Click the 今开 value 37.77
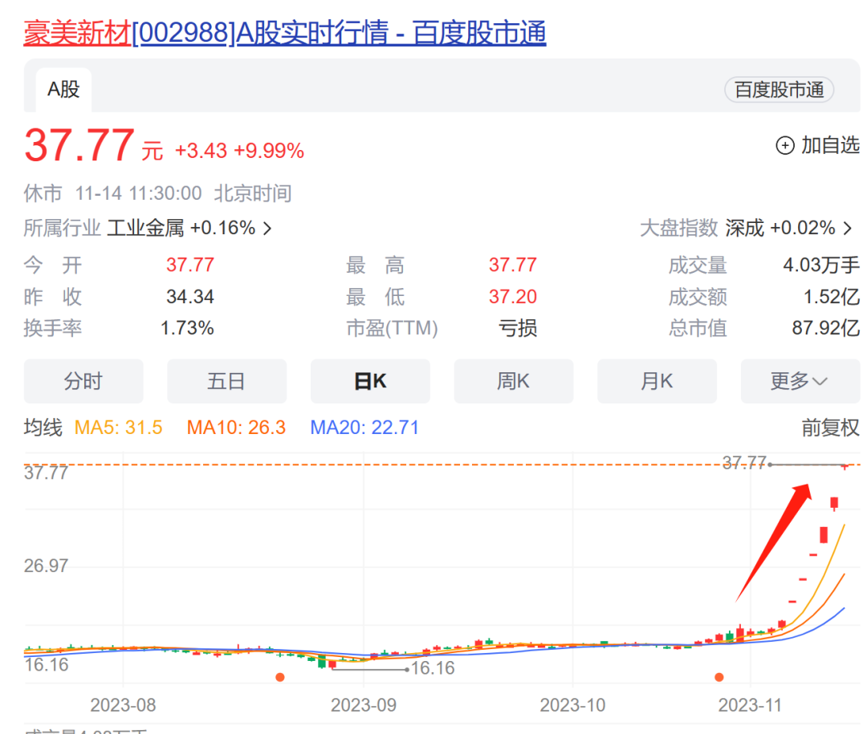 [x=190, y=266]
